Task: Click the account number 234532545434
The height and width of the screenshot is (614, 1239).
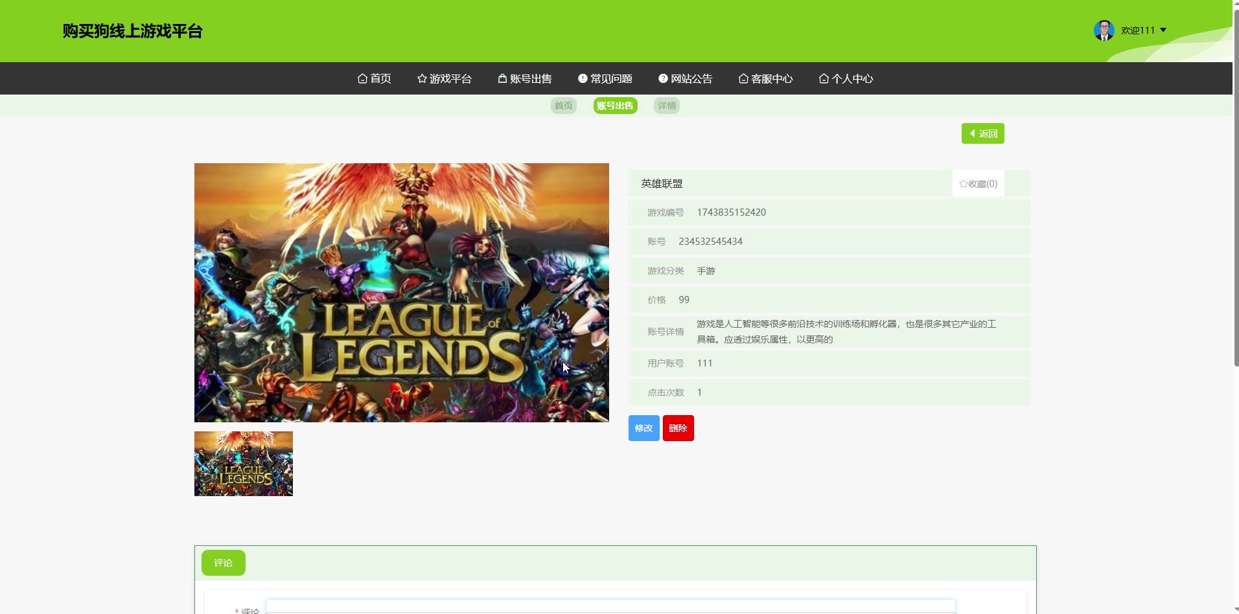Action: 711,242
